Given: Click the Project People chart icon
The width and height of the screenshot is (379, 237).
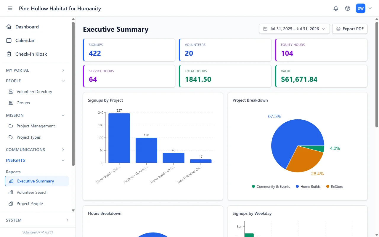Looking at the screenshot, I should 11,204.
